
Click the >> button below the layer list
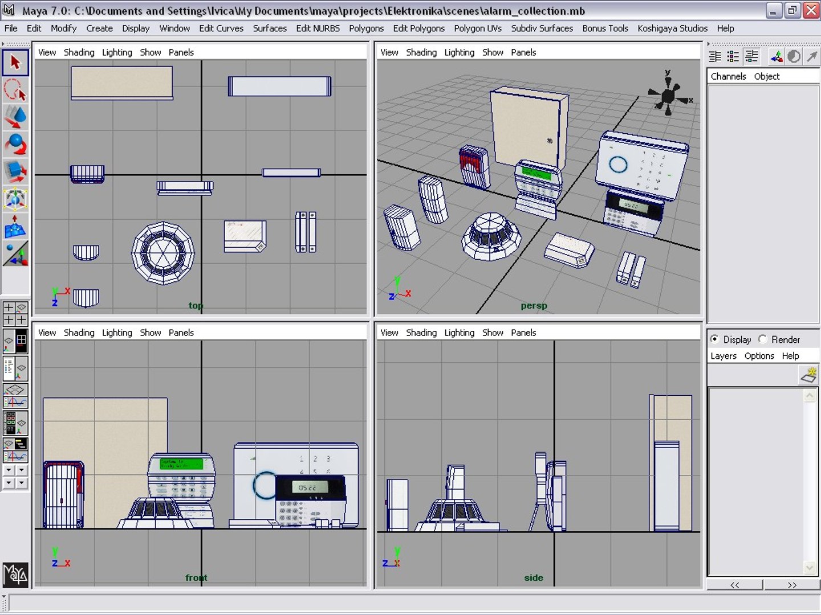coord(792,585)
